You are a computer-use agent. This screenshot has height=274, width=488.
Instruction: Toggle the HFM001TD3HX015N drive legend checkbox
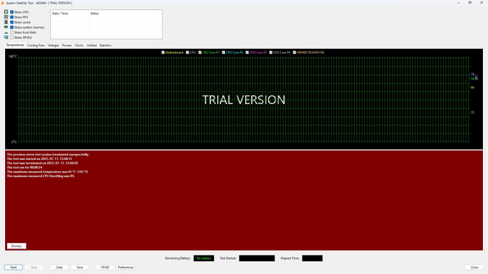[x=294, y=53]
